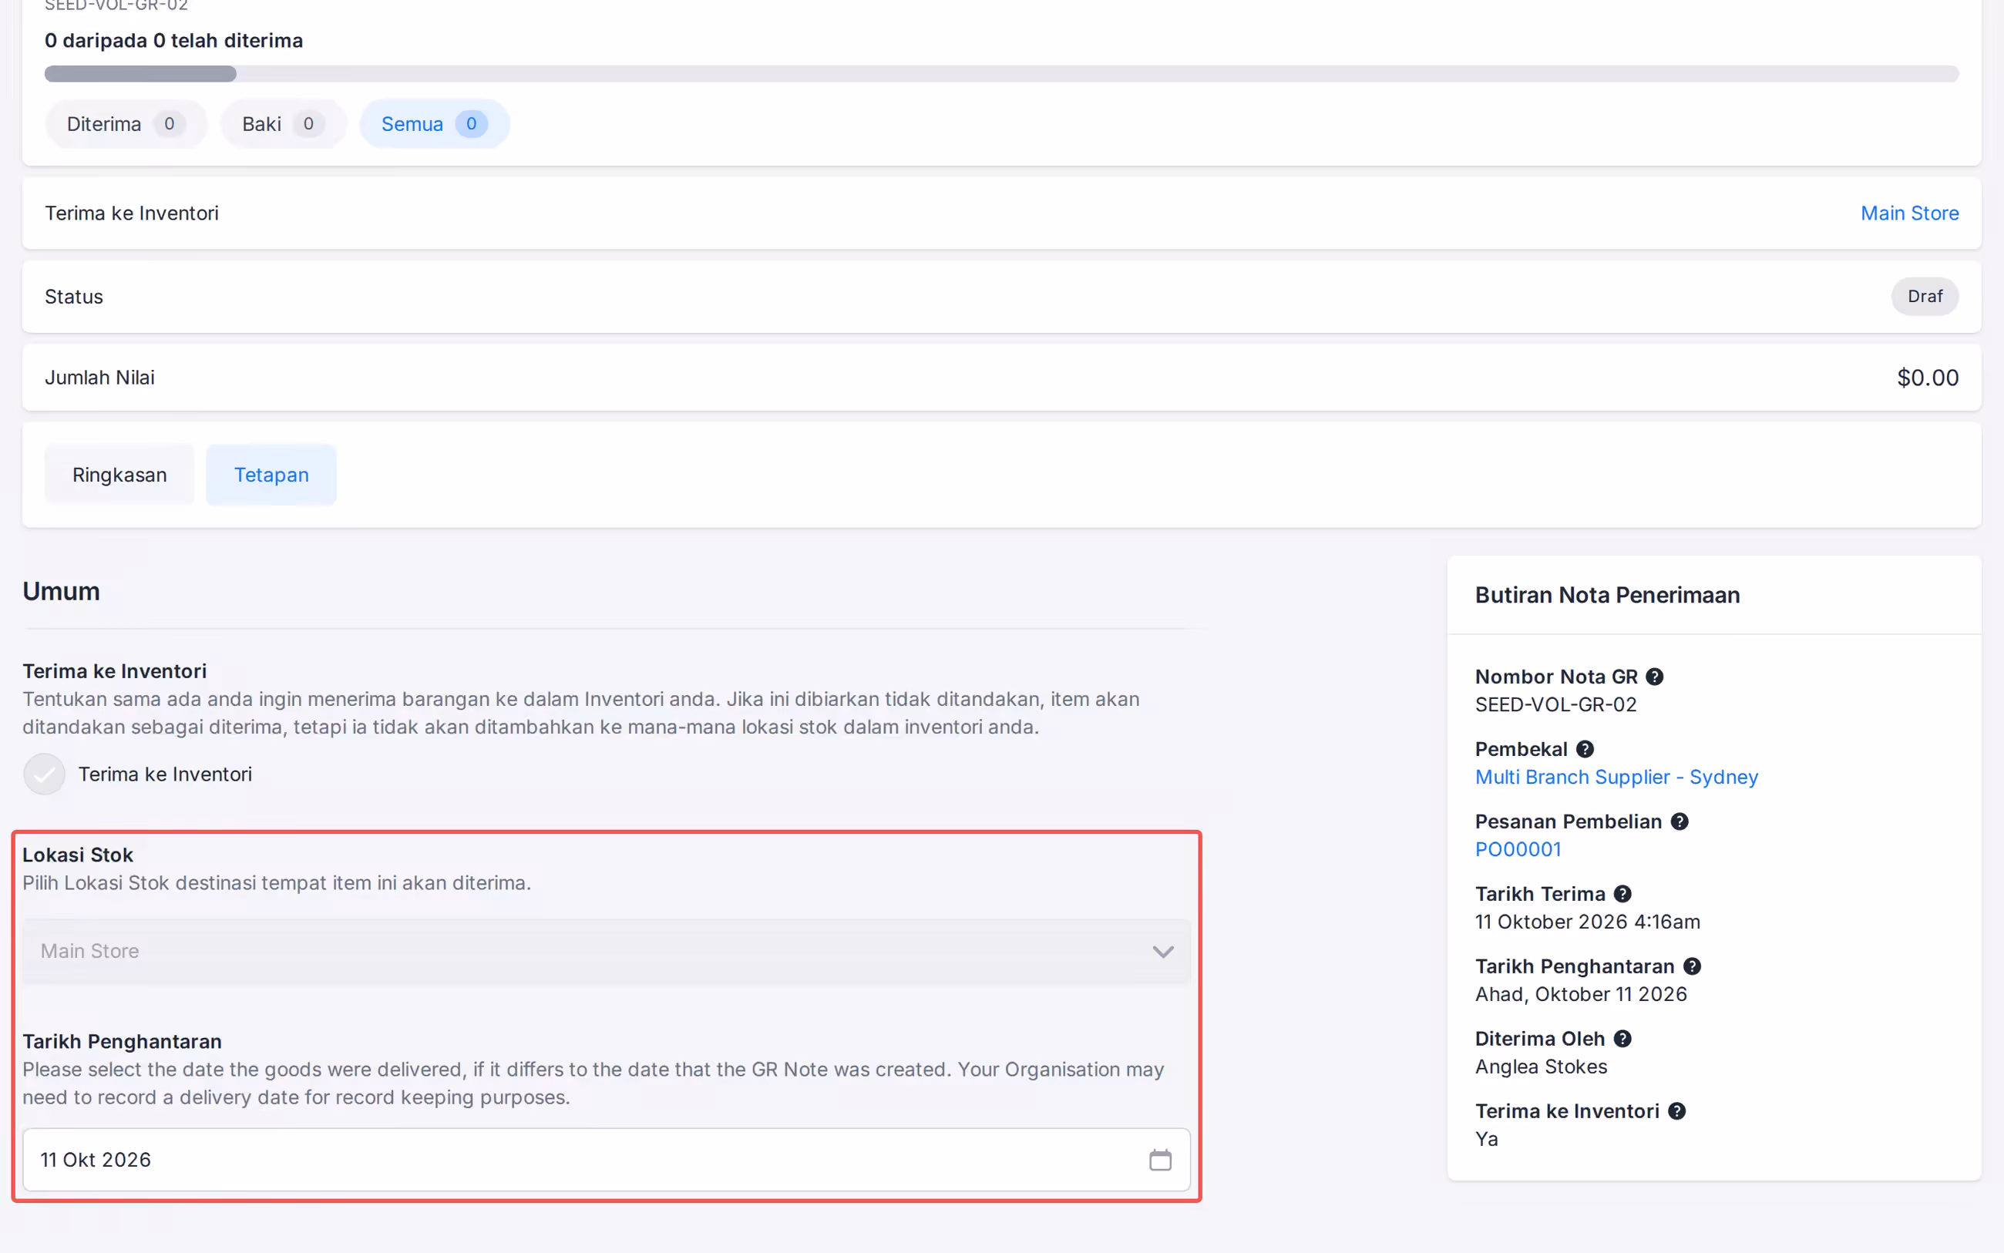Switch to the Tetapan tab
Viewport: 2004px width, 1253px height.
(x=271, y=475)
